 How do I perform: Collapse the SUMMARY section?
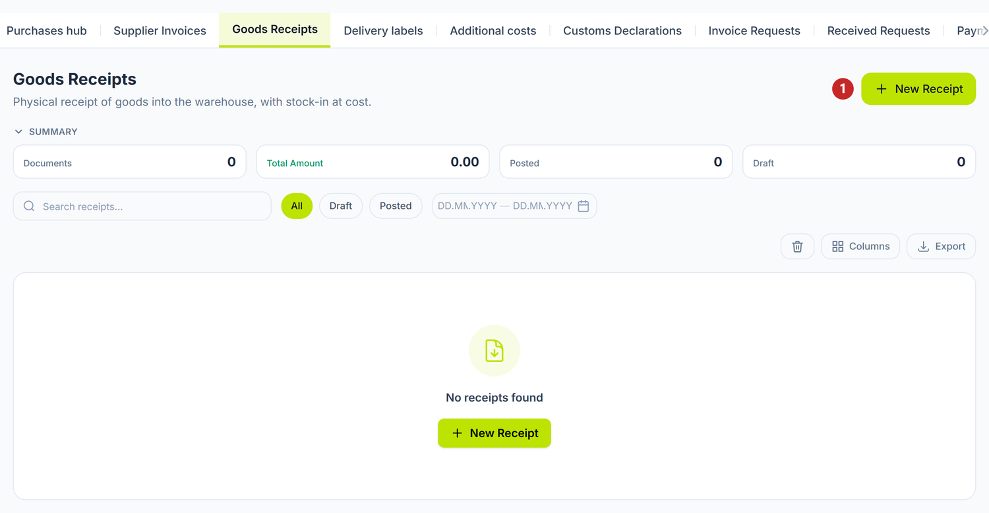tap(45, 132)
